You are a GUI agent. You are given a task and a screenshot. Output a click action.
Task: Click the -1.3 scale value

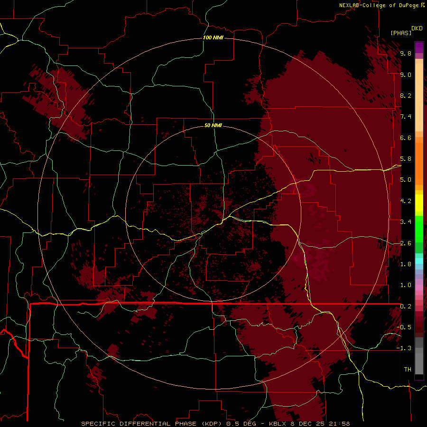click(x=404, y=348)
